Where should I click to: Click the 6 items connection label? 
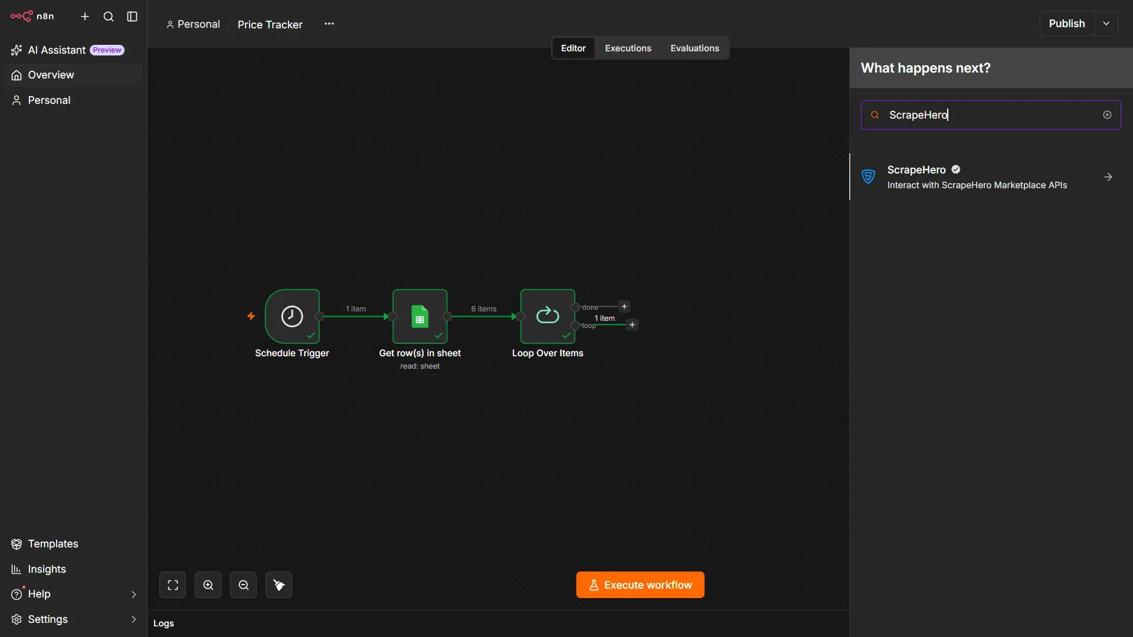[483, 308]
